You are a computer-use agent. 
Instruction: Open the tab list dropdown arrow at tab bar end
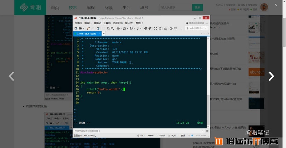point(208,33)
